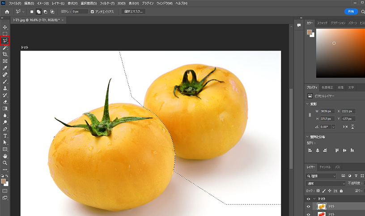Select the Pen tool
This screenshot has height=216, width=365.
tap(5, 129)
